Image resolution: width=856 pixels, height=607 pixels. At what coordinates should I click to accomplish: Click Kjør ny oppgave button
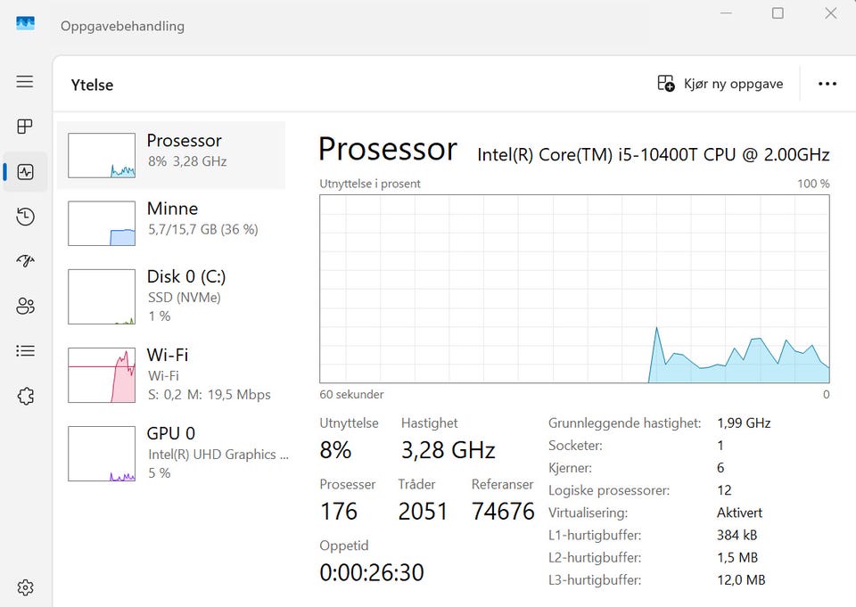[x=720, y=84]
